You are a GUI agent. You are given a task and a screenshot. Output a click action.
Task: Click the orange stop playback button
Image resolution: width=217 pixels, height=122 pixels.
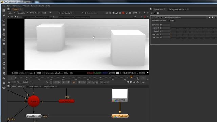coord(74,82)
